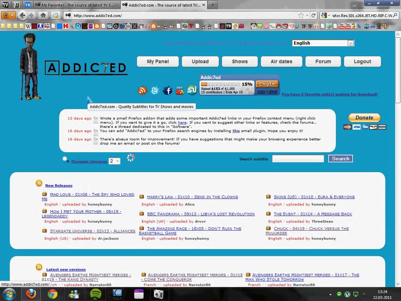This screenshot has height=301, width=401.
Task: Open the green speech-bubble bookmark icon
Action: click(260, 26)
